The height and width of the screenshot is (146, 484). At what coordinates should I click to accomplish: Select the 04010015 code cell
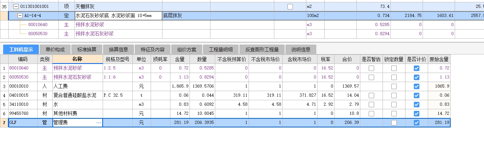click(23, 95)
